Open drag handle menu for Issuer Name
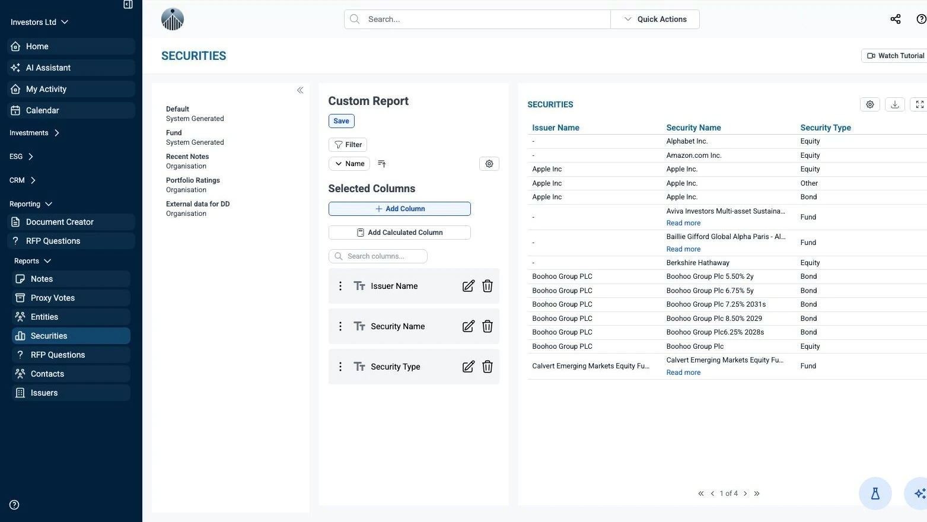 coord(340,286)
